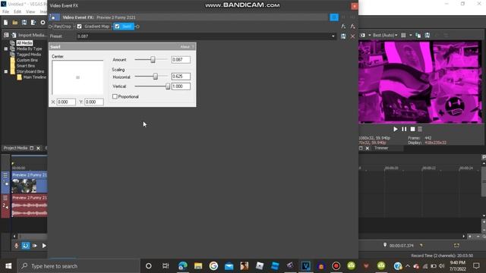Open the Windows Start menu

(x=8, y=266)
